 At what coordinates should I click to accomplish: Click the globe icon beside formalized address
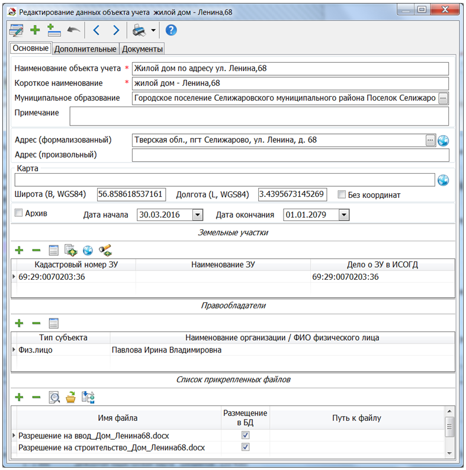443,140
